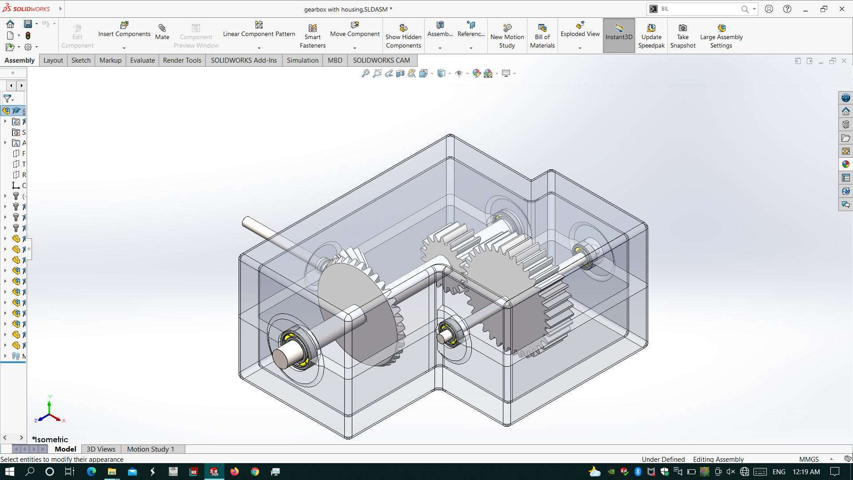
Task: Click command search input field
Action: point(699,9)
